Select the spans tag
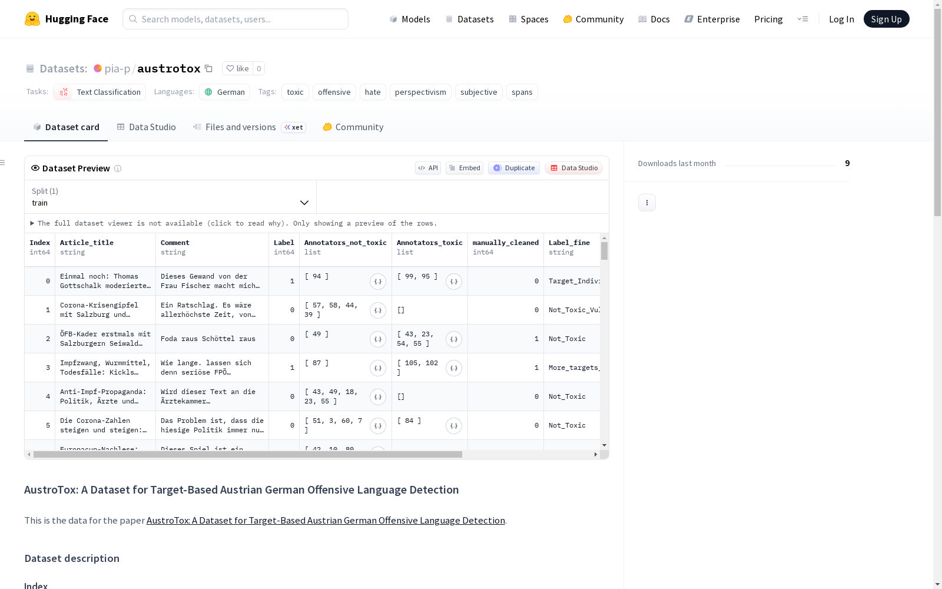 [x=522, y=92]
